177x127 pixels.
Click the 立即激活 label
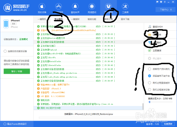point(157,50)
